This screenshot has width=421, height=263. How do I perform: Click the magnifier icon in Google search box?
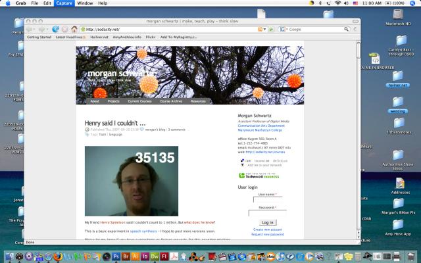pos(347,29)
